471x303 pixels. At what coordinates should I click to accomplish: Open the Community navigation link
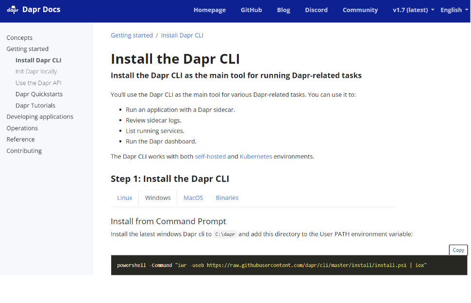(360, 10)
